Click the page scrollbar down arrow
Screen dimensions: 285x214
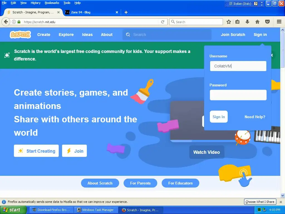(x=282, y=196)
